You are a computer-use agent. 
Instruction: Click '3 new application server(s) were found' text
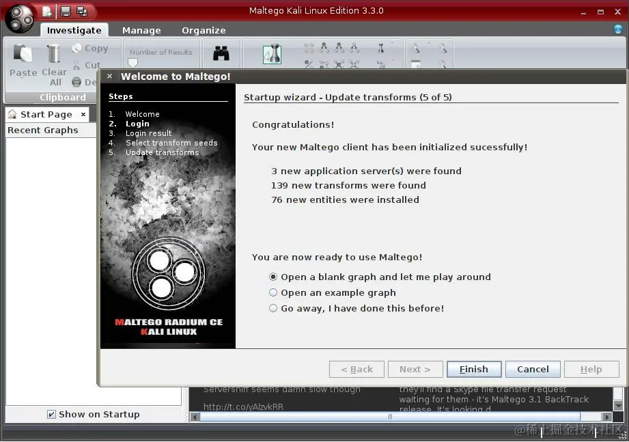[366, 171]
